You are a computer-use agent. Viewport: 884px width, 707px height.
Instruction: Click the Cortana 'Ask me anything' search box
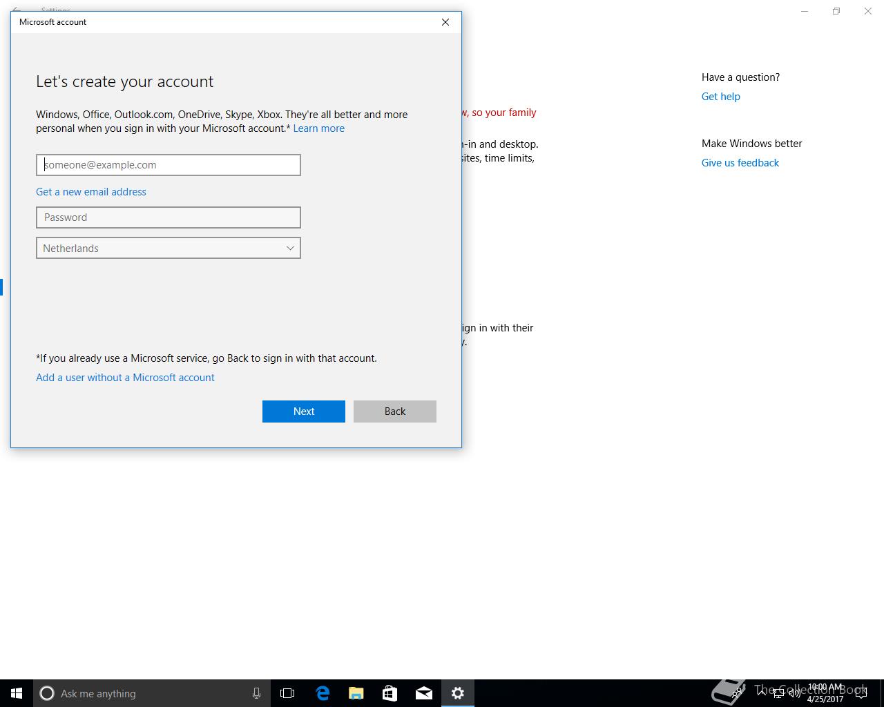pyautogui.click(x=151, y=693)
